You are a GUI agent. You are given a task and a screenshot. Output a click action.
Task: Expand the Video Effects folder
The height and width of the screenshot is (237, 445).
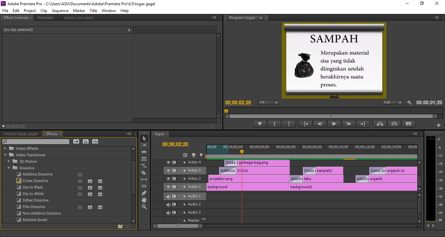click(5, 148)
